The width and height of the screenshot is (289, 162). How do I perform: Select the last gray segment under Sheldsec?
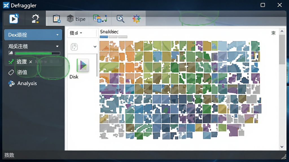(123, 37)
